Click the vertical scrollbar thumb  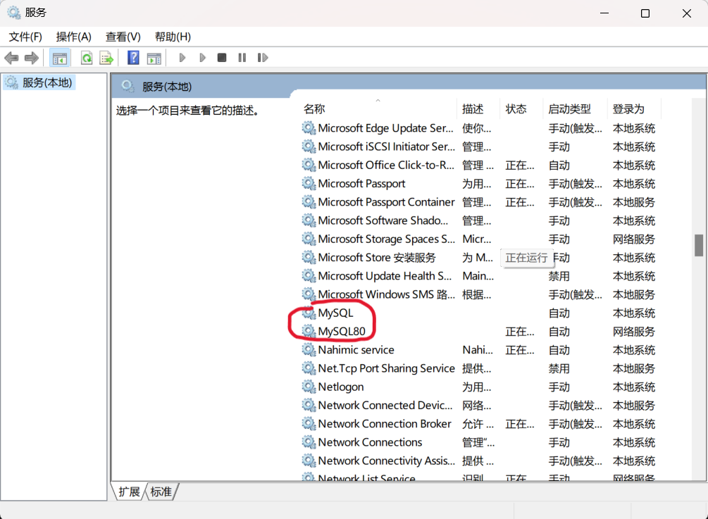699,245
